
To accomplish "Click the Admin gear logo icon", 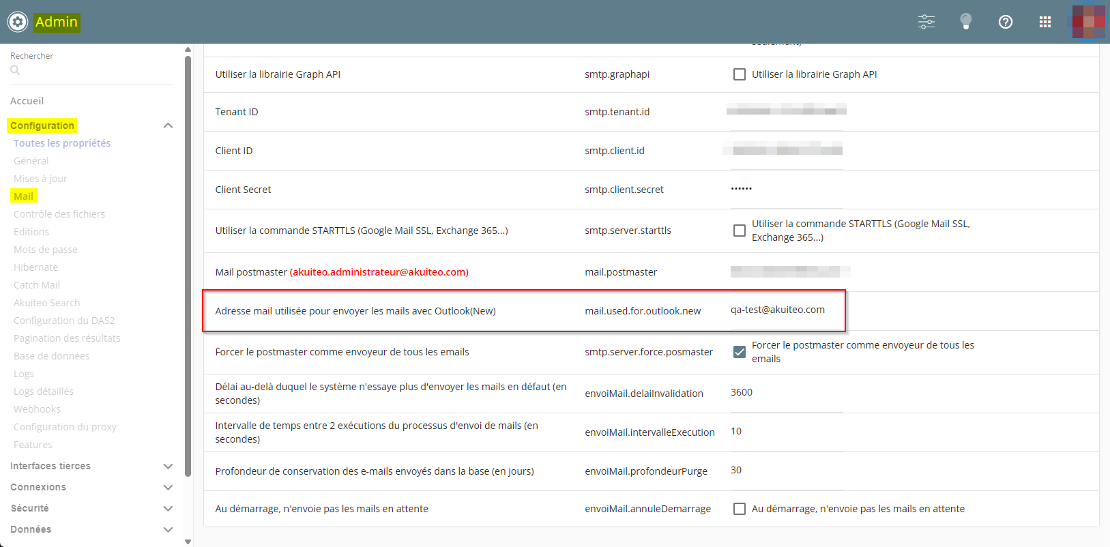I will 18,22.
